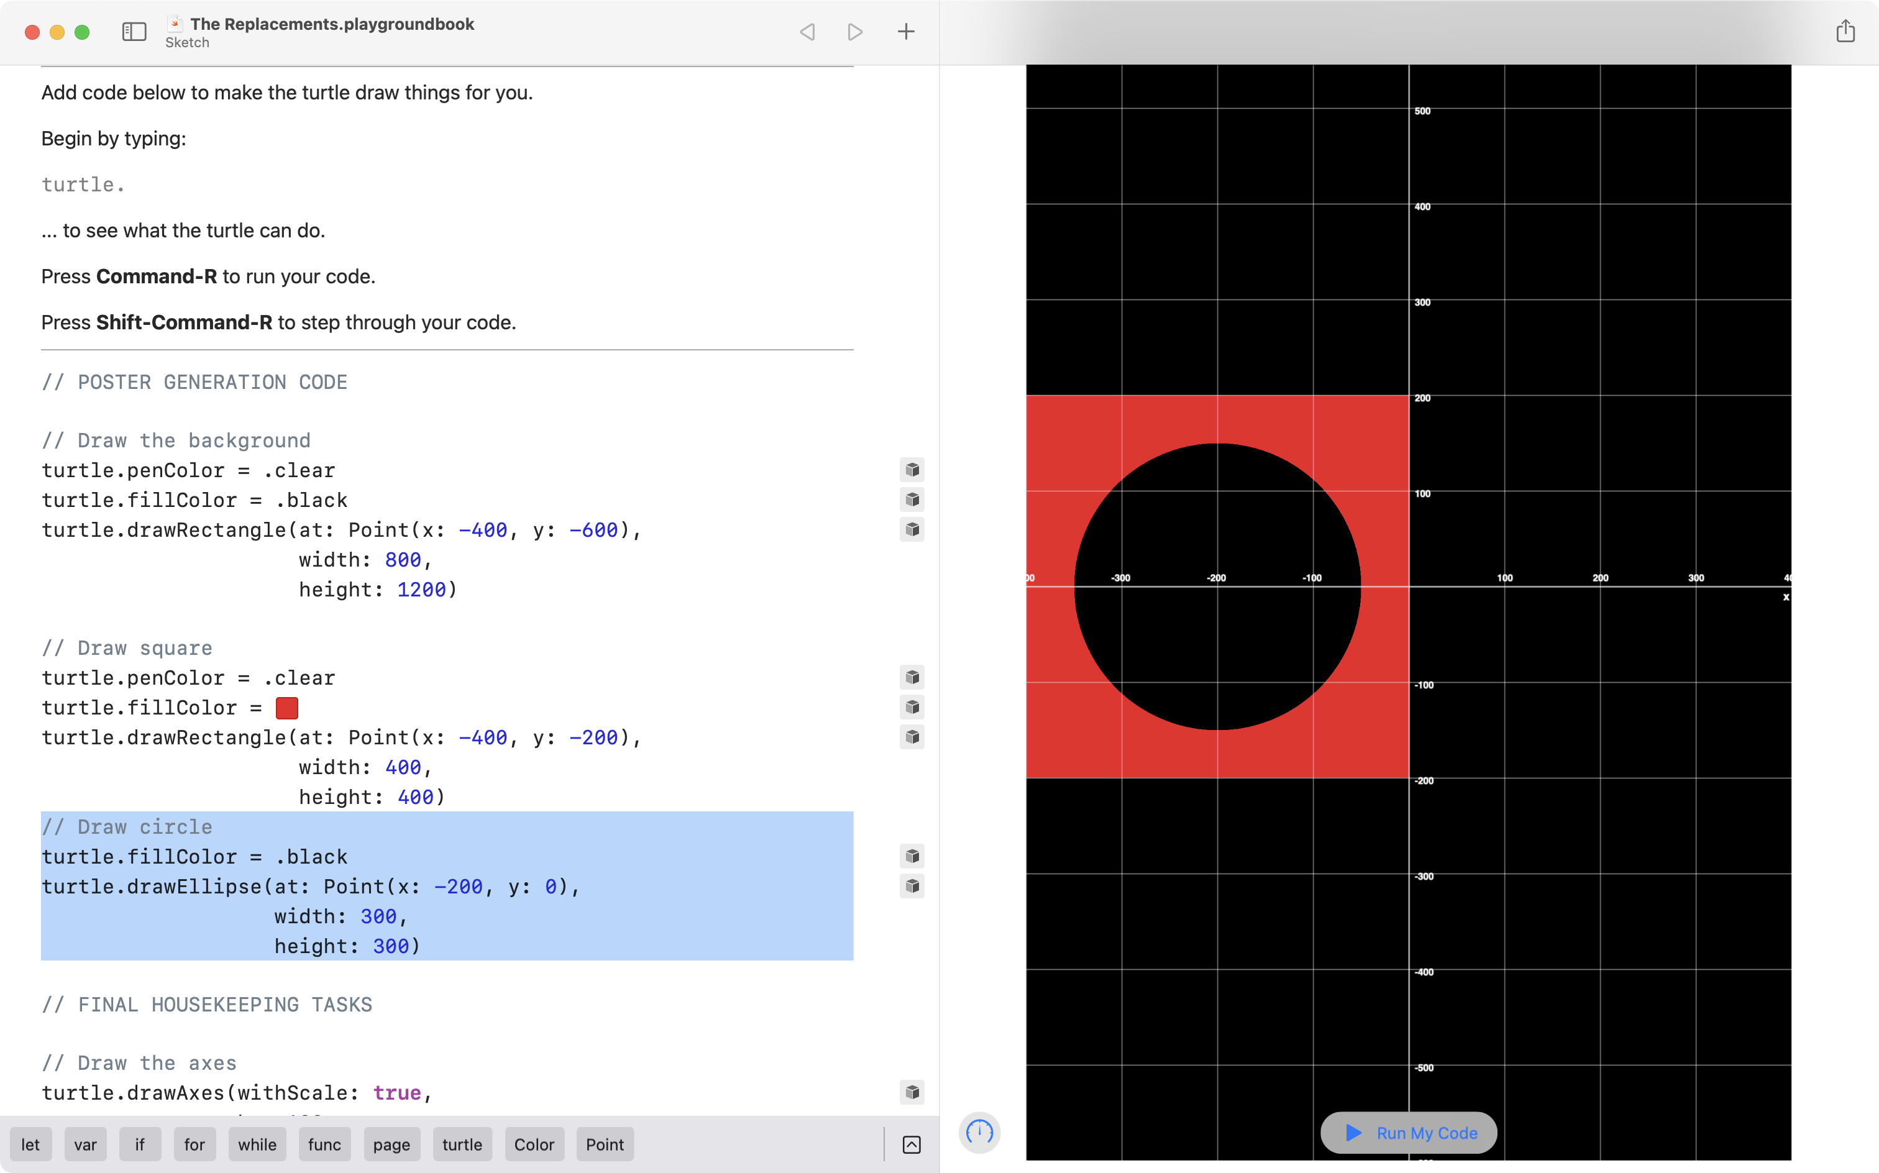The width and height of the screenshot is (1879, 1173).
Task: Select the 'for' keyword token
Action: tap(193, 1144)
